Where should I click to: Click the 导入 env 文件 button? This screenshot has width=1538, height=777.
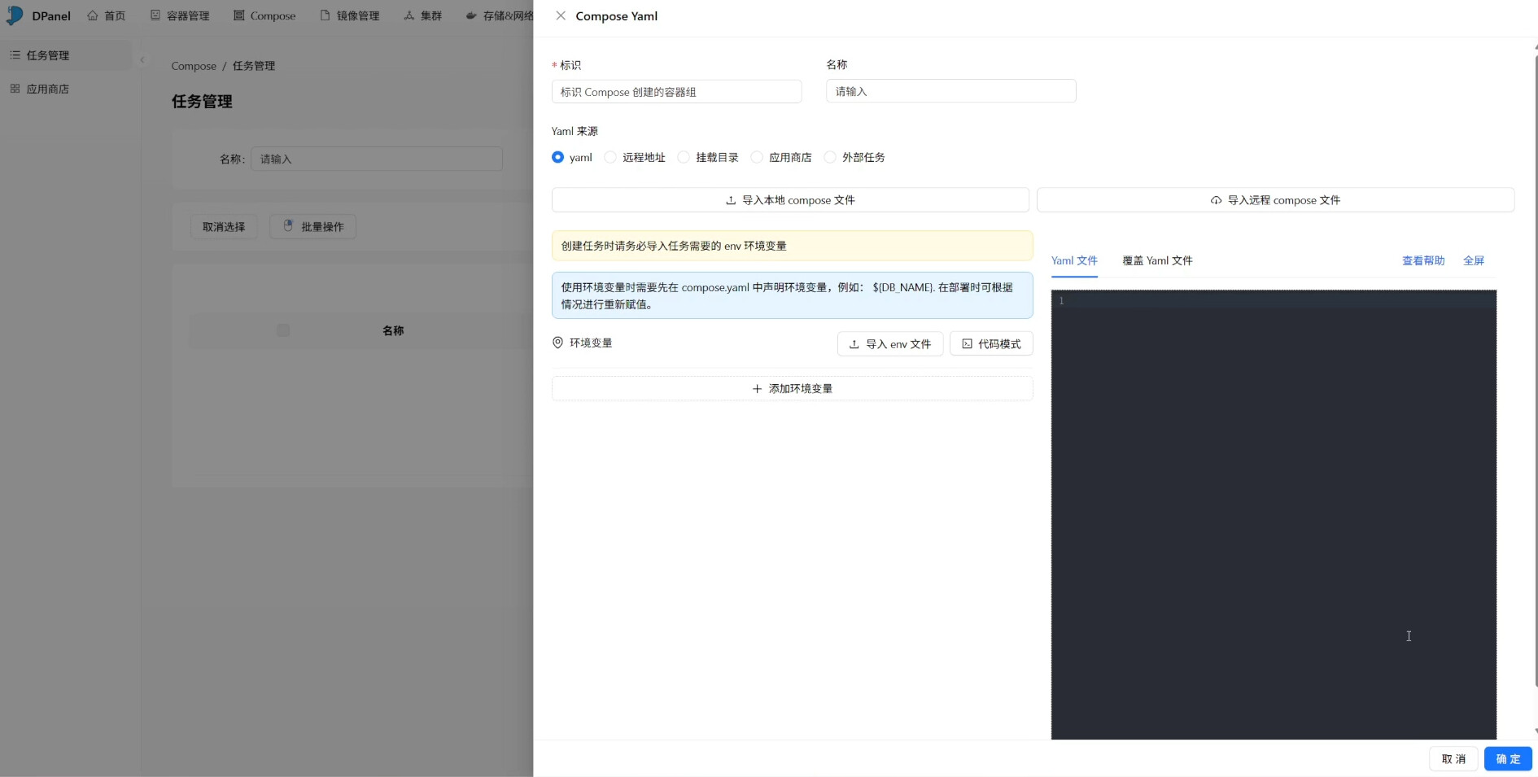coord(889,344)
